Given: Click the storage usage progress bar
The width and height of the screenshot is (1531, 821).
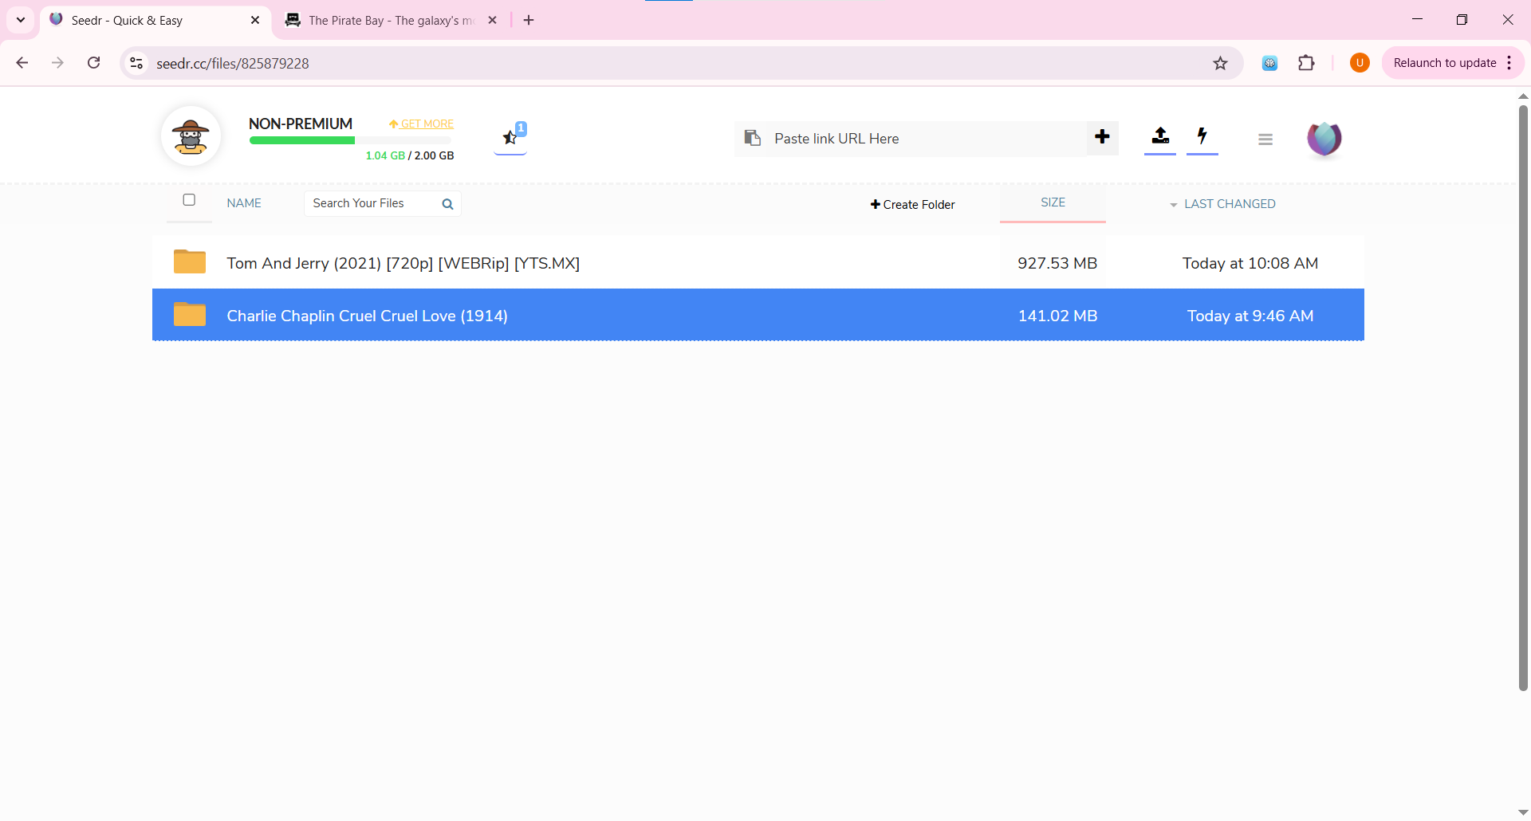Looking at the screenshot, I should (351, 140).
